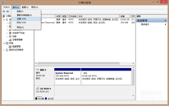Open the 查看(V) menu
169x106 pixels.
(x=25, y=7)
